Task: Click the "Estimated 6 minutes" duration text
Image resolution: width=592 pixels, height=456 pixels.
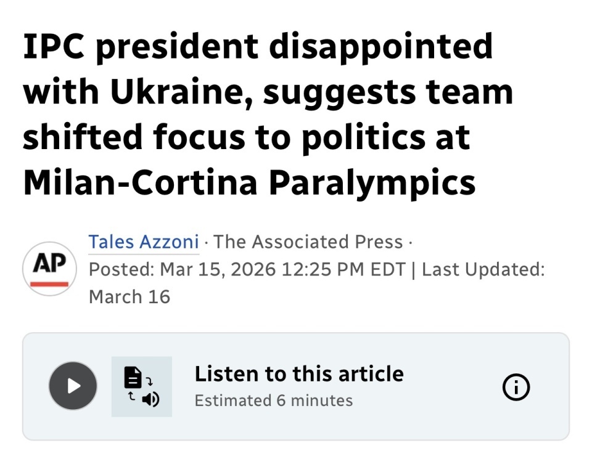Action: [x=274, y=401]
